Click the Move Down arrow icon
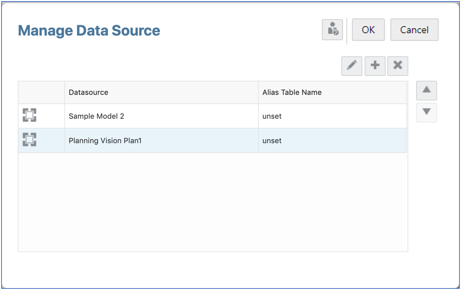 point(426,113)
